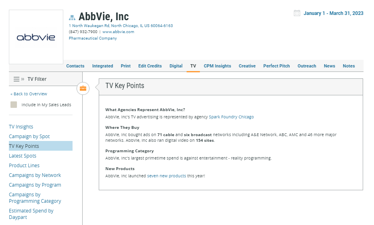The image size is (374, 225).
Task: Go to the Contacts tab
Action: tap(75, 66)
